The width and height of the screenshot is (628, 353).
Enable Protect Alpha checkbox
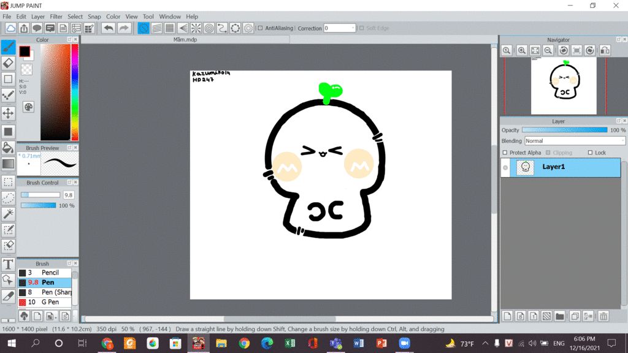[x=505, y=153]
